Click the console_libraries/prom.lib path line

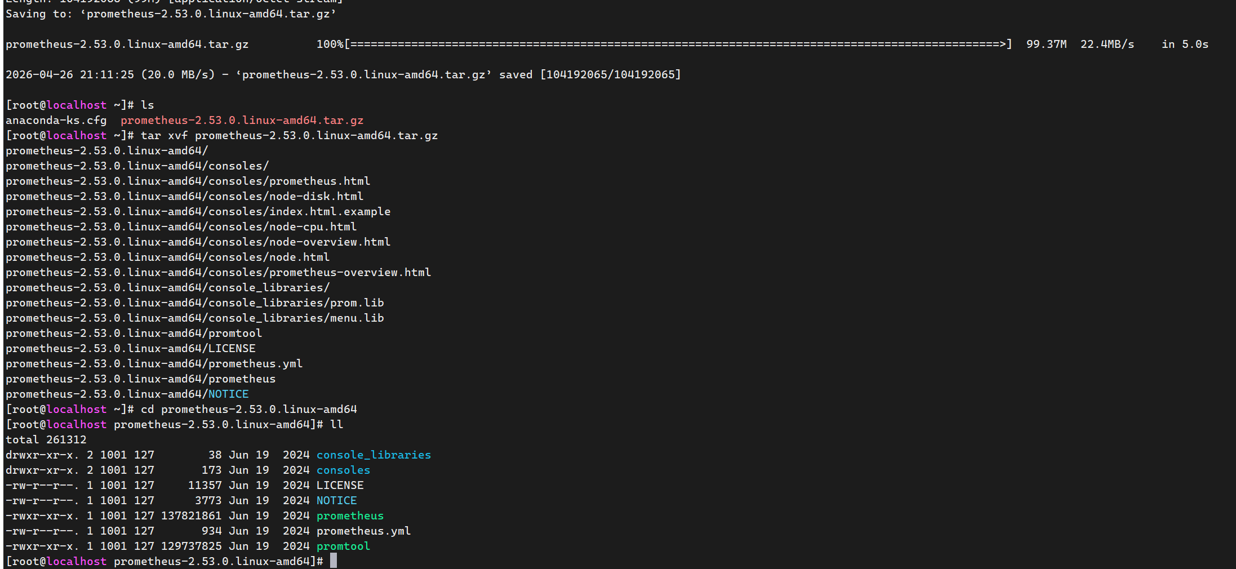pyautogui.click(x=194, y=303)
